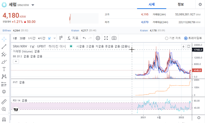This screenshot has width=205, height=123.
Task: Click the 4145.0 current price label
Action: [x=197, y=70]
